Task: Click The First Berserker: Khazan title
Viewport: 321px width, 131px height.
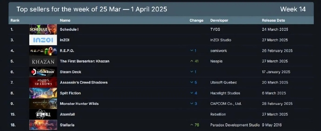Action: coord(84,61)
